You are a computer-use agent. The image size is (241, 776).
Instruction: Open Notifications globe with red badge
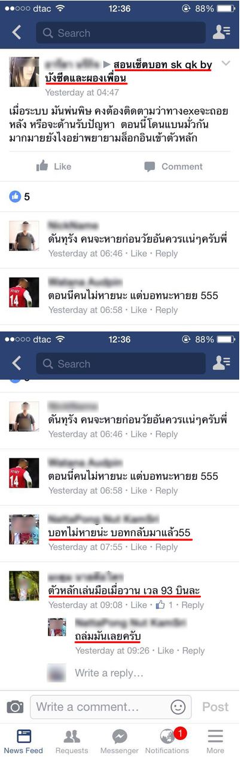coord(167,741)
